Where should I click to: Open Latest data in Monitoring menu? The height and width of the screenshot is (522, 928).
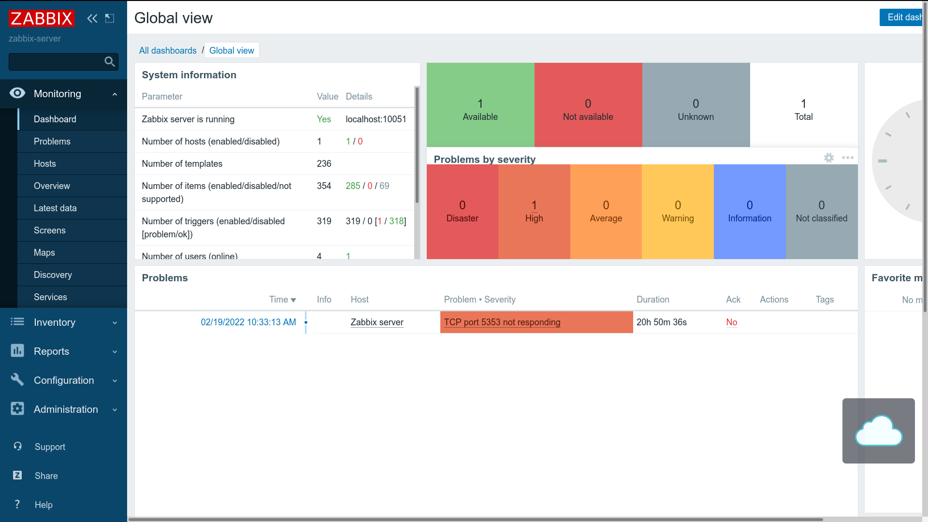click(55, 208)
